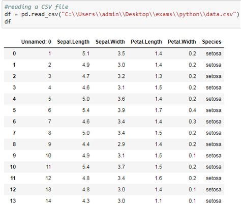Screen dimensions: 241x204
Task: Select the 'Species' column header
Action: pyautogui.click(x=212, y=42)
